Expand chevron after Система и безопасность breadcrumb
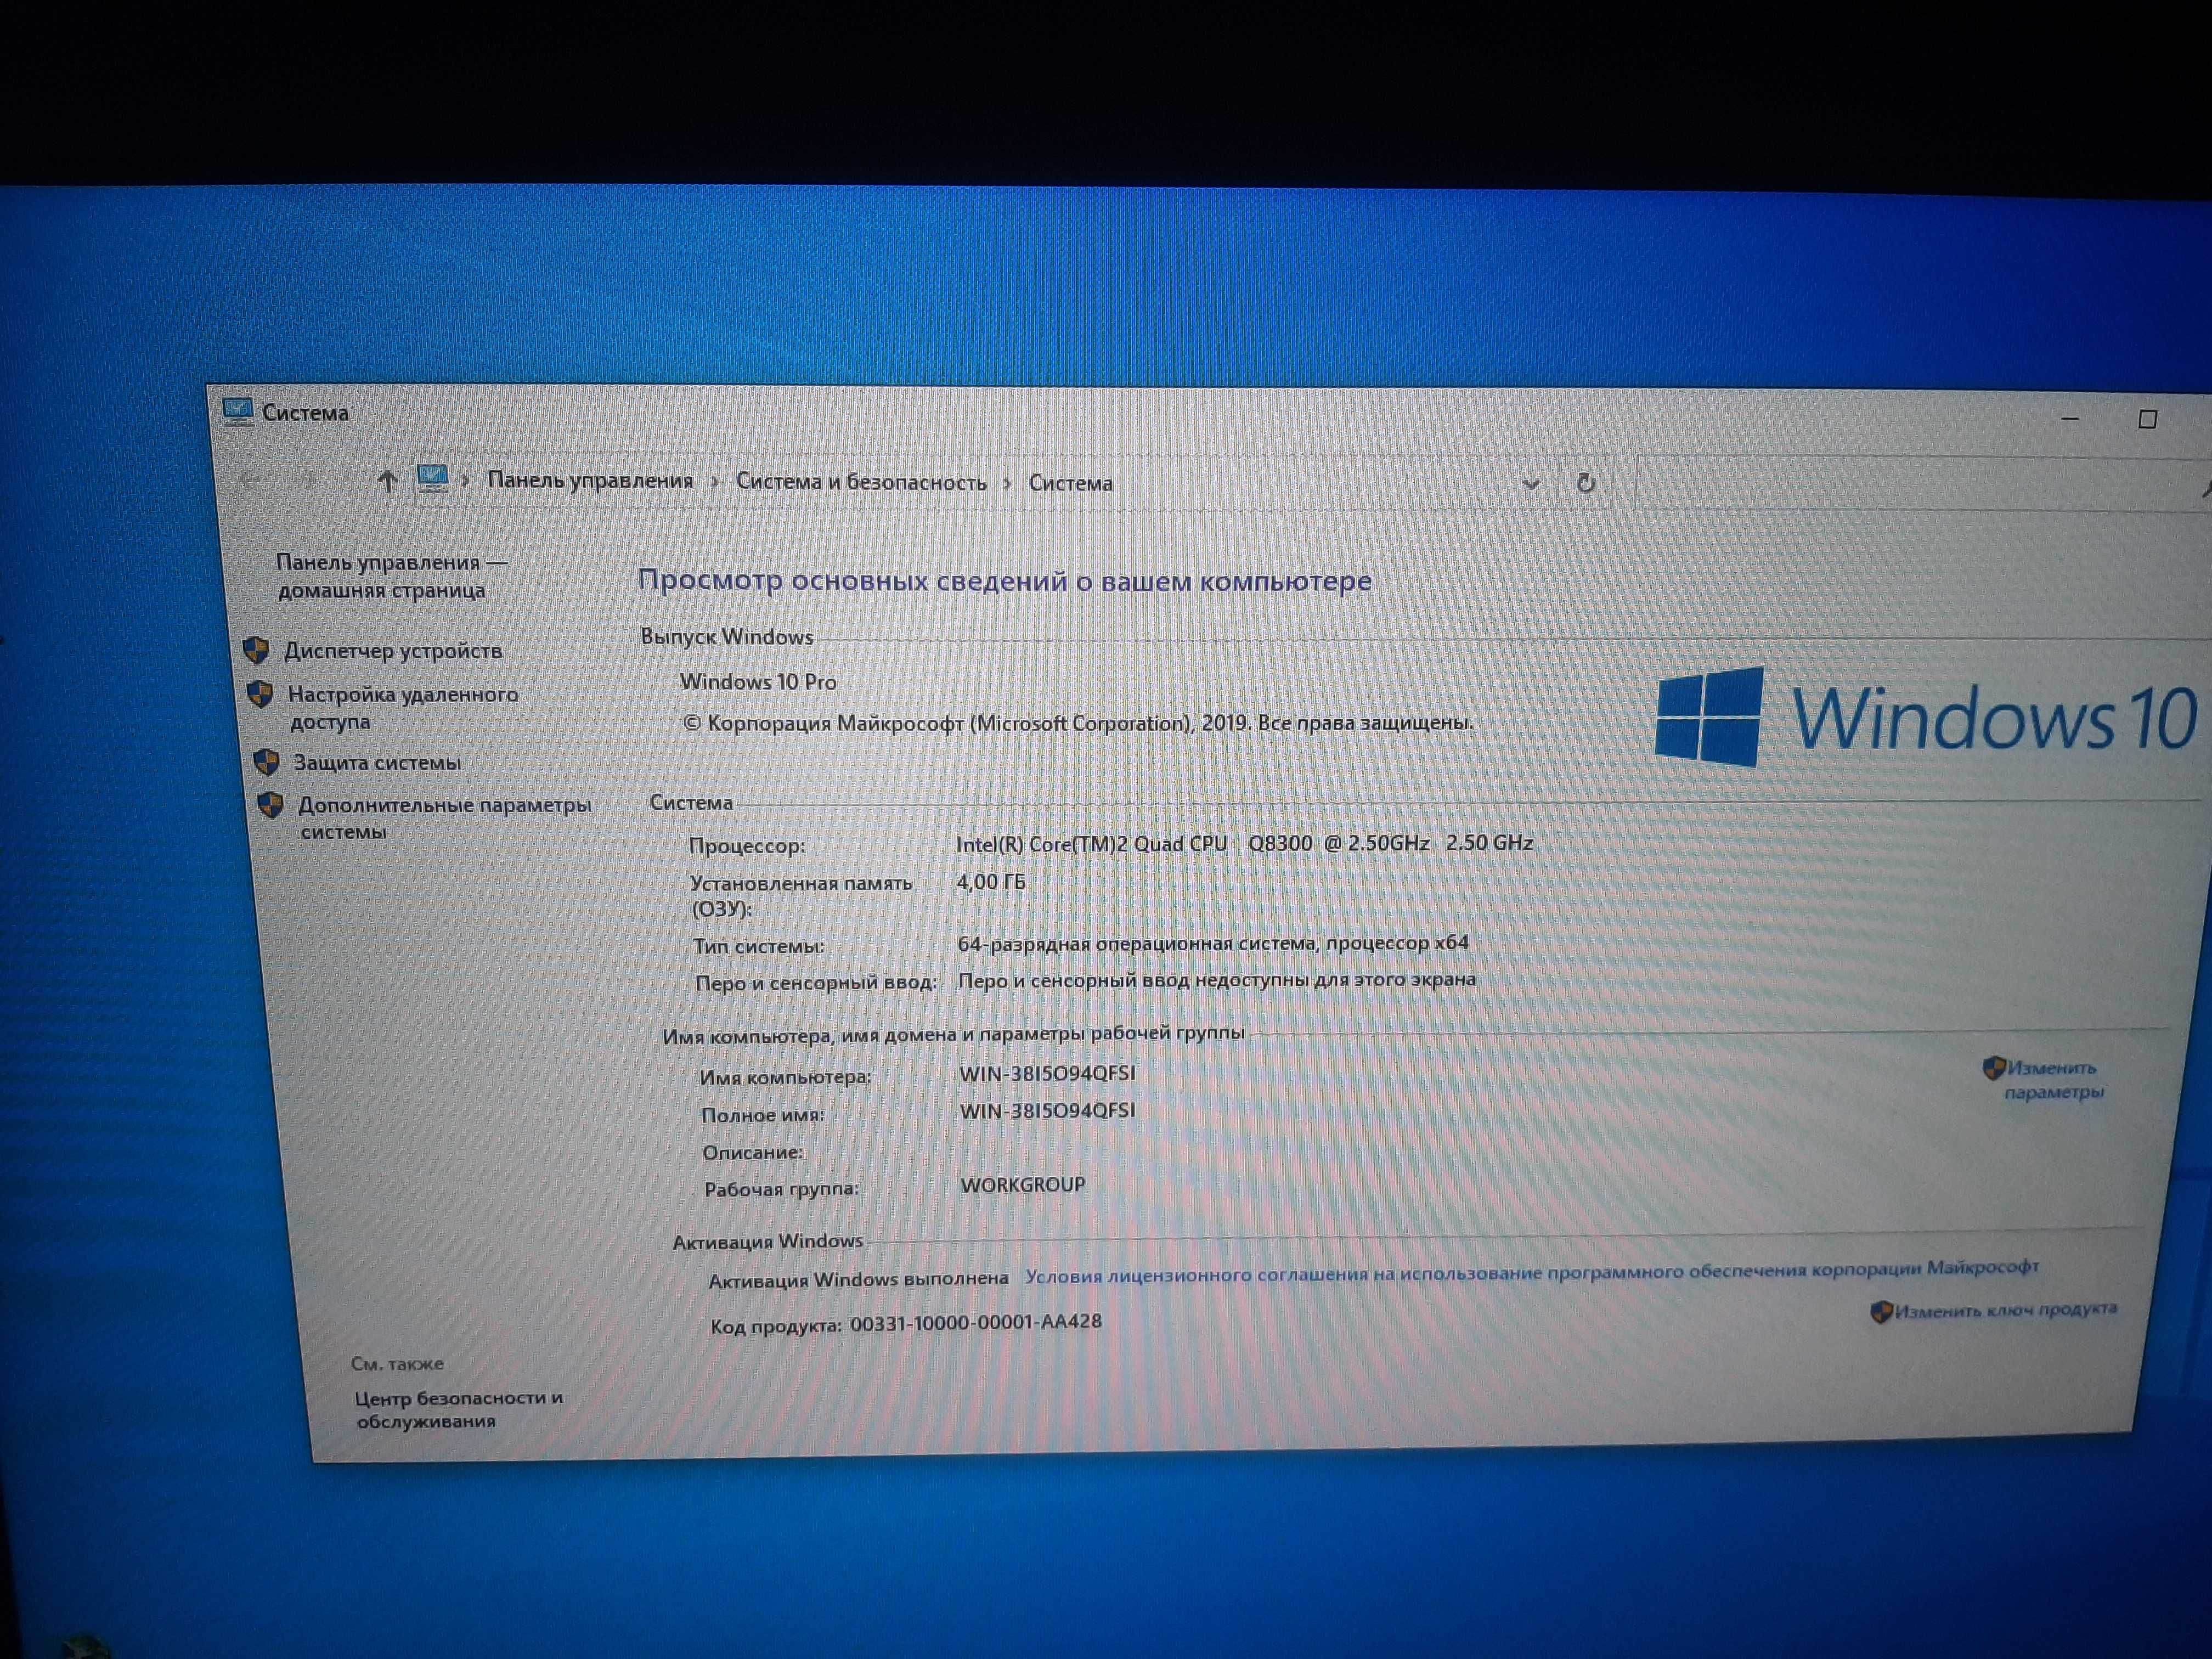 [x=1007, y=484]
